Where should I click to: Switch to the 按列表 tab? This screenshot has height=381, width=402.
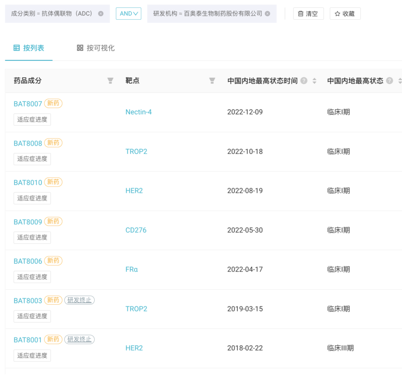point(29,48)
